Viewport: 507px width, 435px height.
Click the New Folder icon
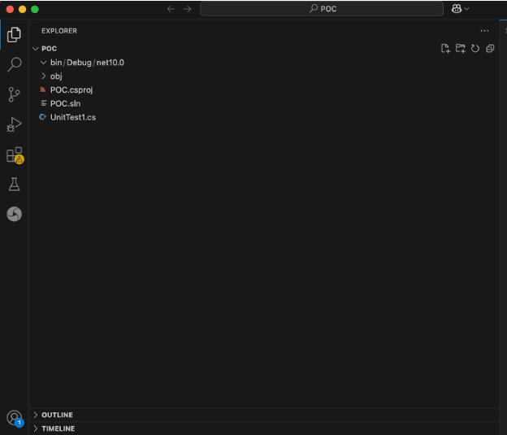(460, 49)
